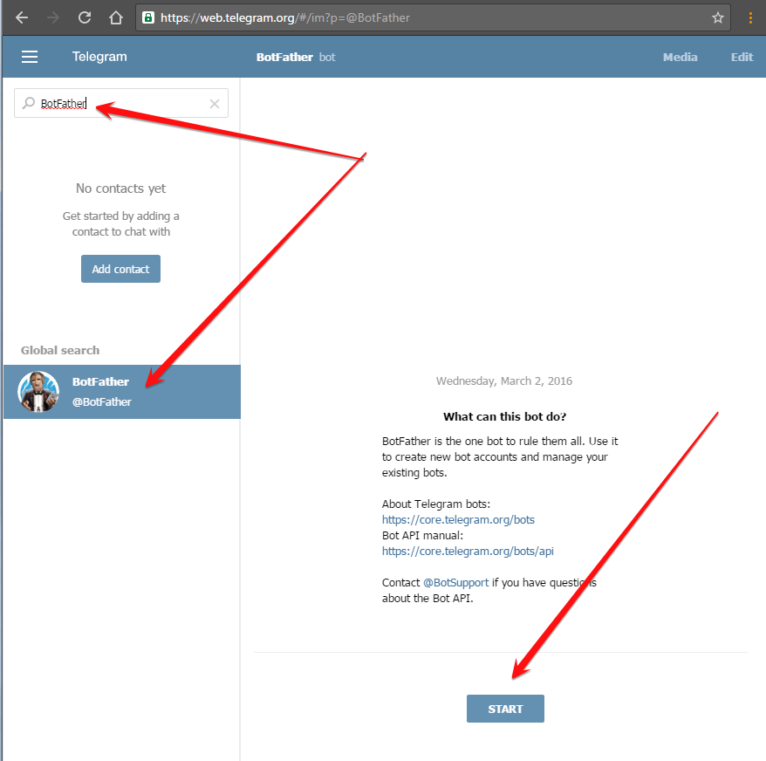Click the @BotSupport mention

tap(455, 582)
